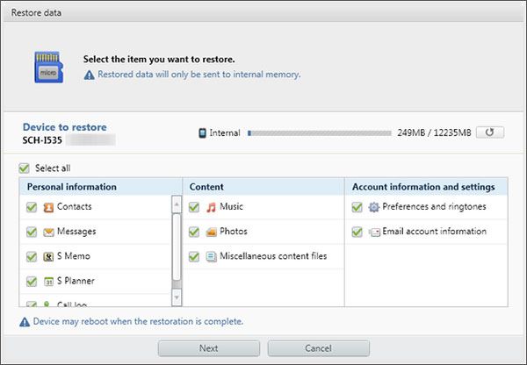Viewport: 527px width, 365px height.
Task: Uncheck the Contacts checkbox
Action: [32, 207]
